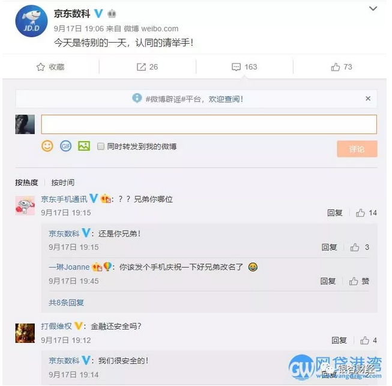Click the 京东数科 JD.D avatar
This screenshot has width=392, height=386.
pyautogui.click(x=31, y=21)
